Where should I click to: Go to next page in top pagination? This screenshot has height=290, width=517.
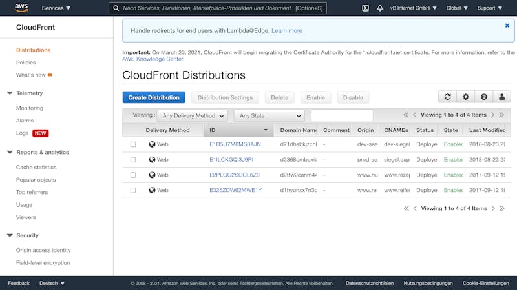(492, 115)
